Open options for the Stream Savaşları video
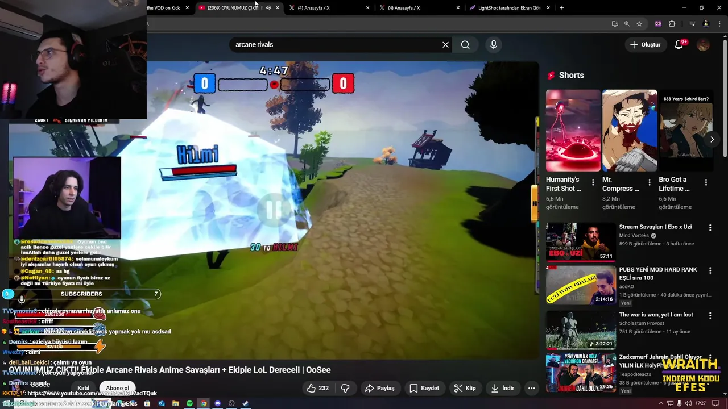Image resolution: width=728 pixels, height=409 pixels. [x=710, y=228]
